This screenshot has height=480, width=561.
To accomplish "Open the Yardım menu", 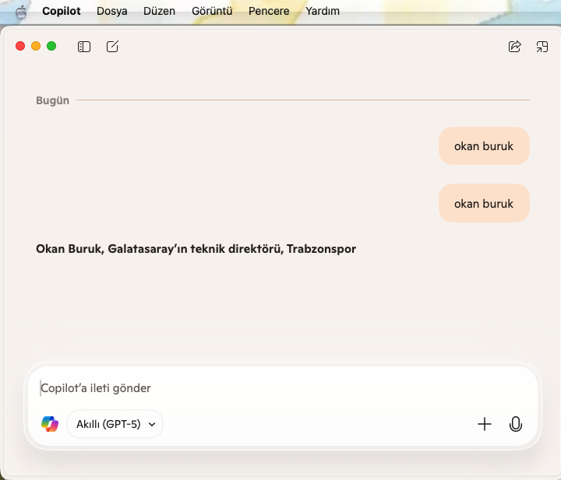I will coord(323,11).
